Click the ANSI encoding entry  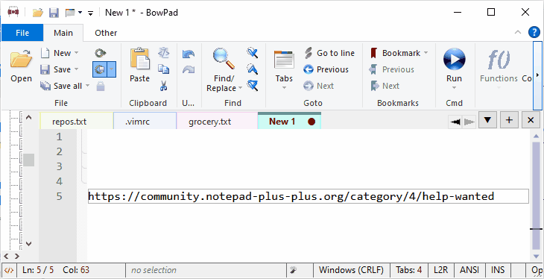(x=469, y=270)
